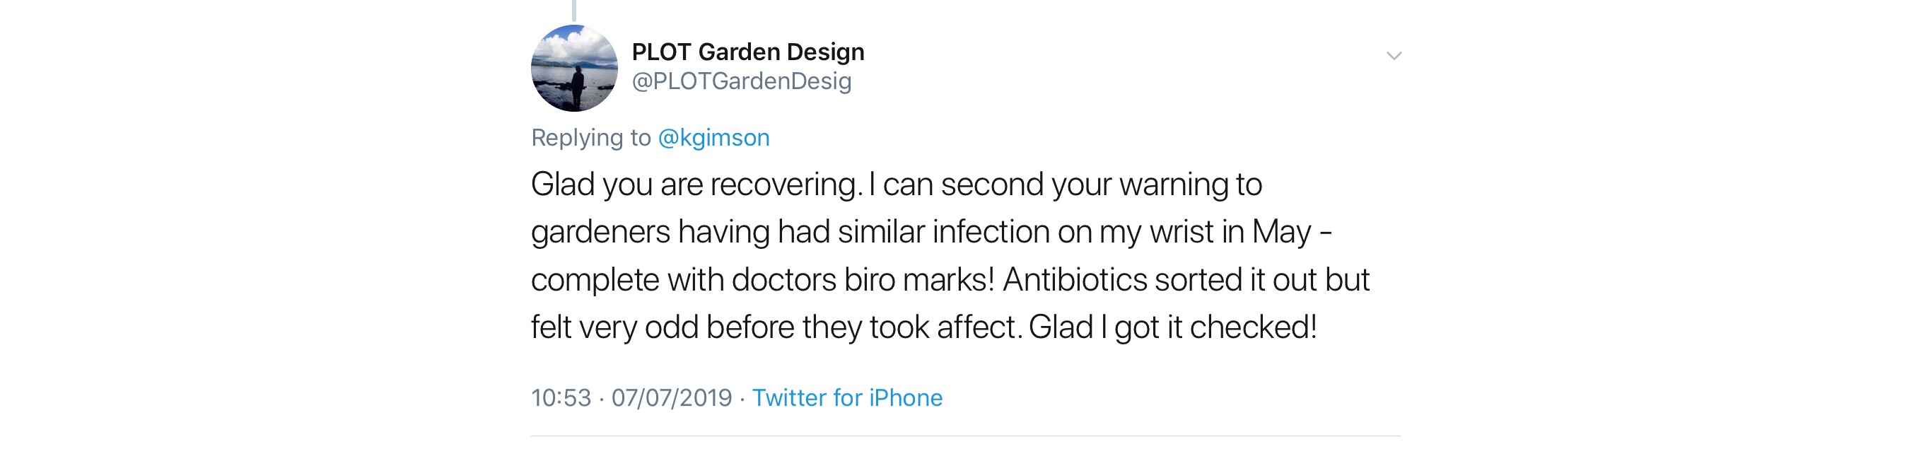Click the "Replying to" label
The image size is (1931, 449).
click(x=590, y=138)
